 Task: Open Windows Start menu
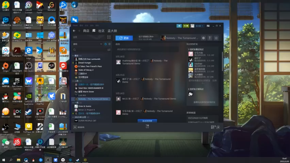3,160
